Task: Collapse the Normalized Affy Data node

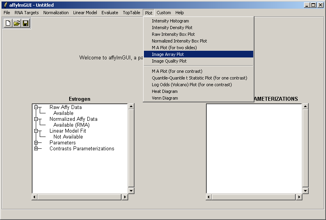Action: pyautogui.click(x=36, y=119)
